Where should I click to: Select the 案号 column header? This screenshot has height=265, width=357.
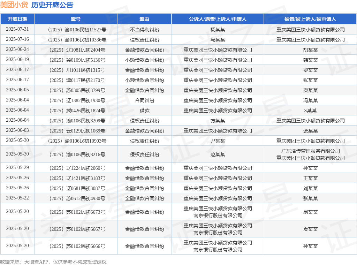click(76, 19)
